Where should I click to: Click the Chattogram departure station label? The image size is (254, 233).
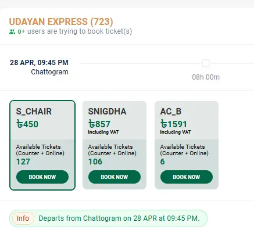point(49,72)
